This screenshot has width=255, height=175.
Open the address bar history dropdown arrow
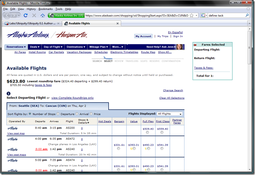coord(196,15)
